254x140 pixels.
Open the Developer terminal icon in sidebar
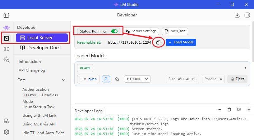(x=7, y=38)
